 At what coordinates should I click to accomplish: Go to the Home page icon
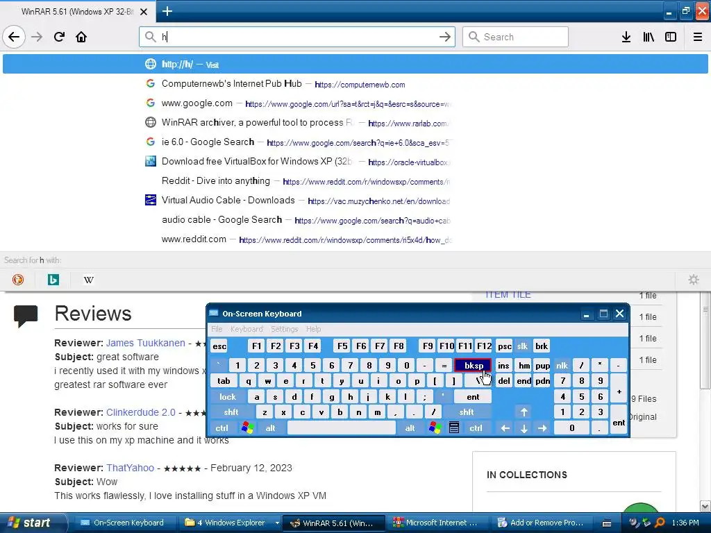(81, 37)
